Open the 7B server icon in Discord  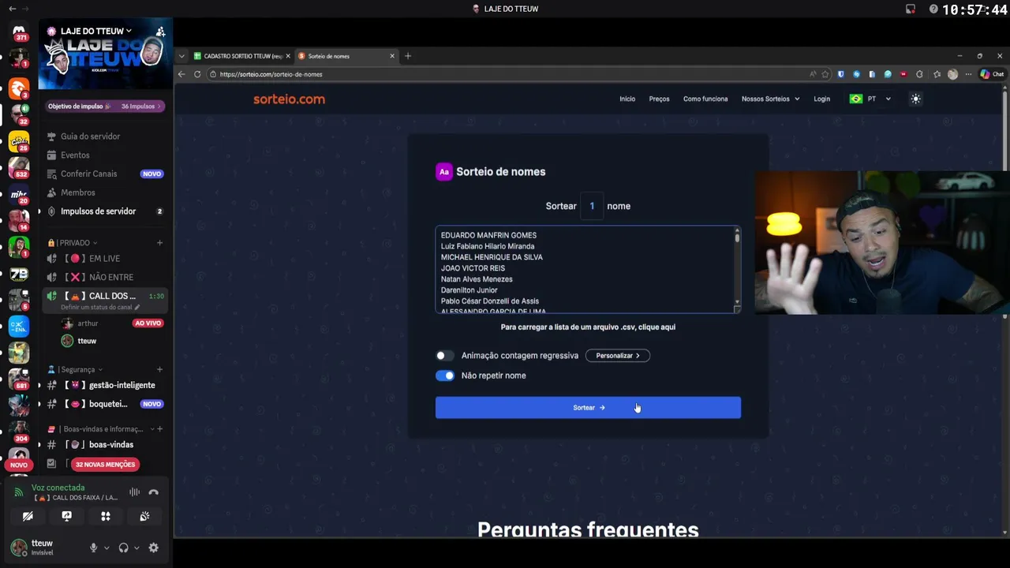19,274
